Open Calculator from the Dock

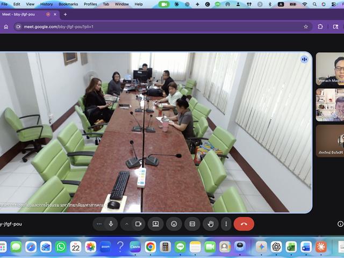pos(165,247)
